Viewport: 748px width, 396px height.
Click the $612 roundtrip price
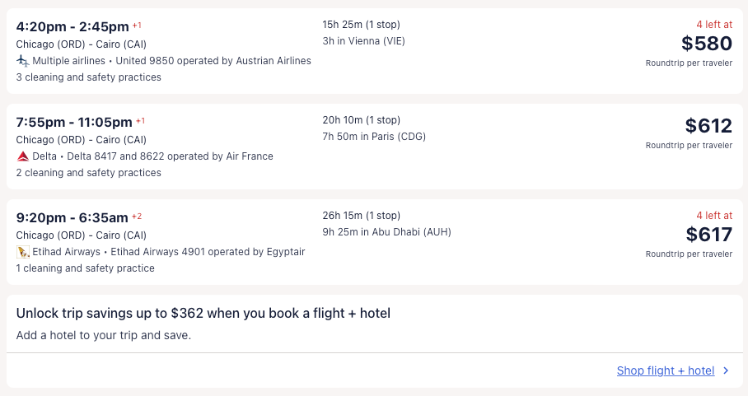708,126
